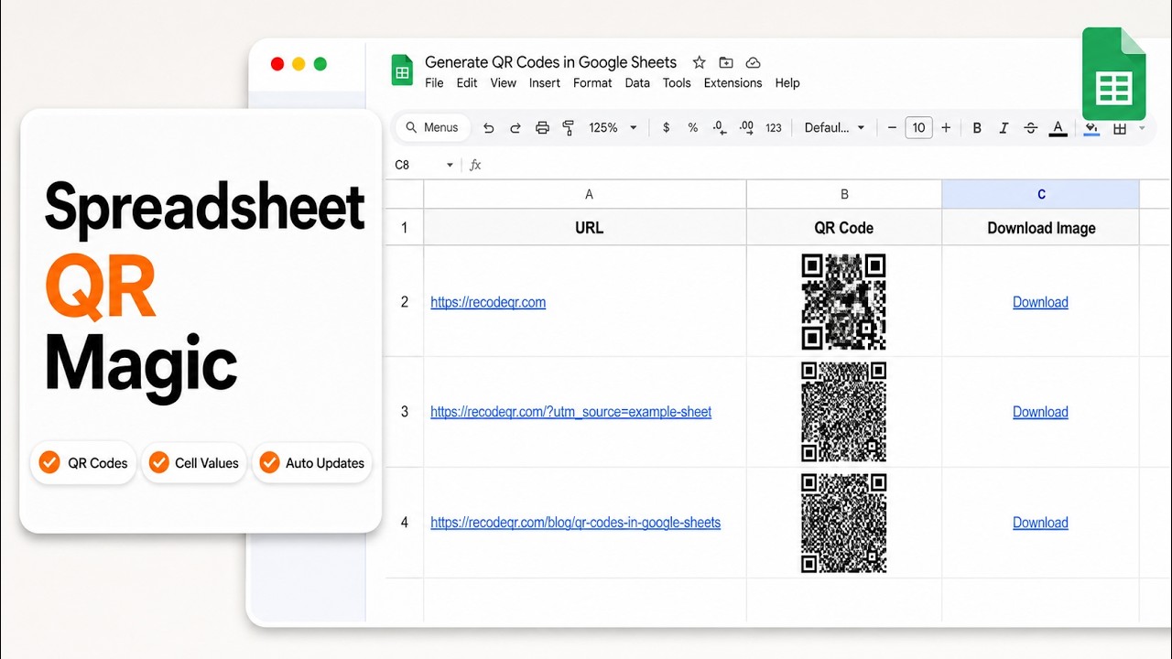Click Download link in row 2
This screenshot has height=659, width=1172.
(1040, 302)
